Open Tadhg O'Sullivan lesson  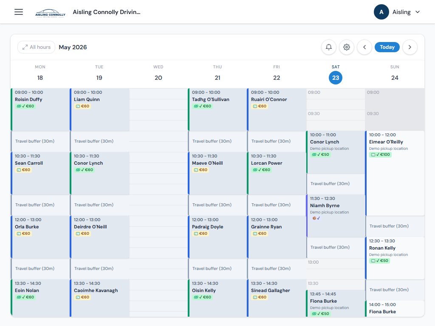217,110
